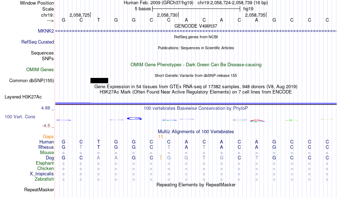
Task: Click the -4.5 PhyloP lower scale value
Action: [x=46, y=125]
